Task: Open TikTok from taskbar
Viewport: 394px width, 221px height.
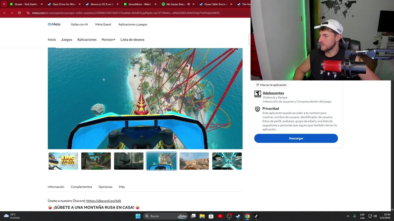Action: point(256,216)
